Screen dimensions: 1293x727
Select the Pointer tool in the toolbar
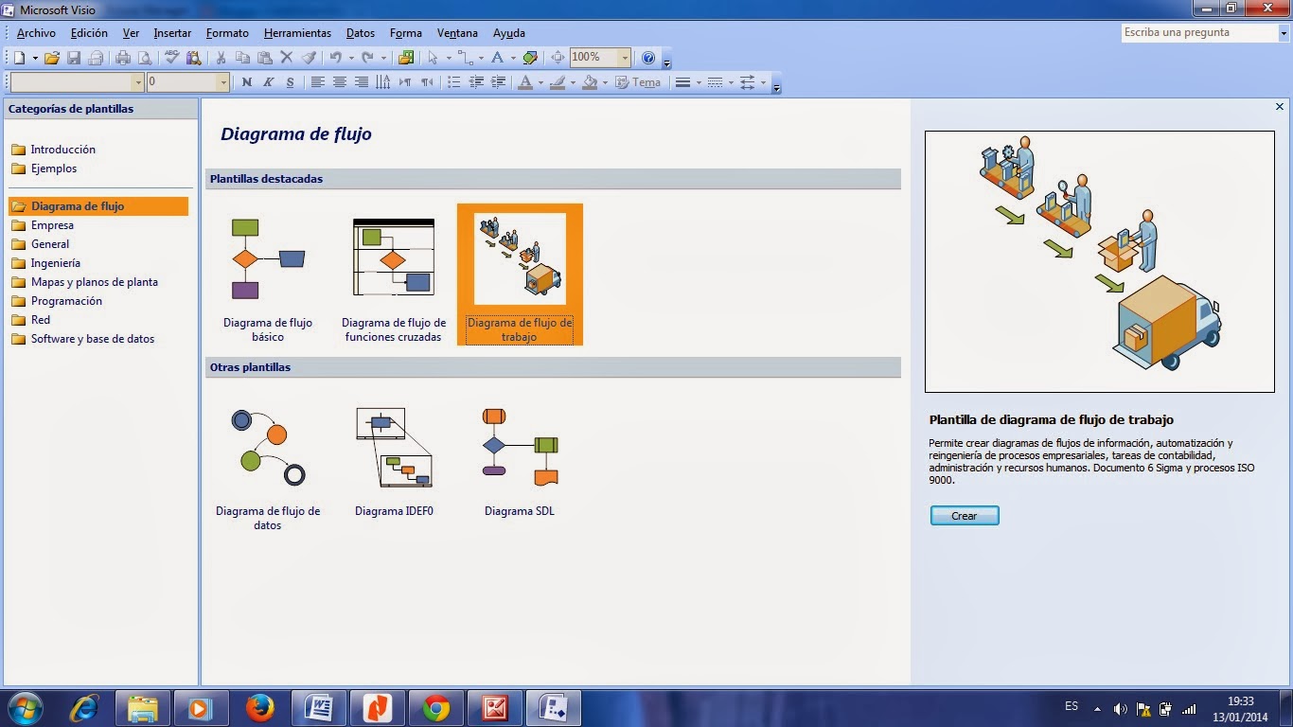point(433,58)
